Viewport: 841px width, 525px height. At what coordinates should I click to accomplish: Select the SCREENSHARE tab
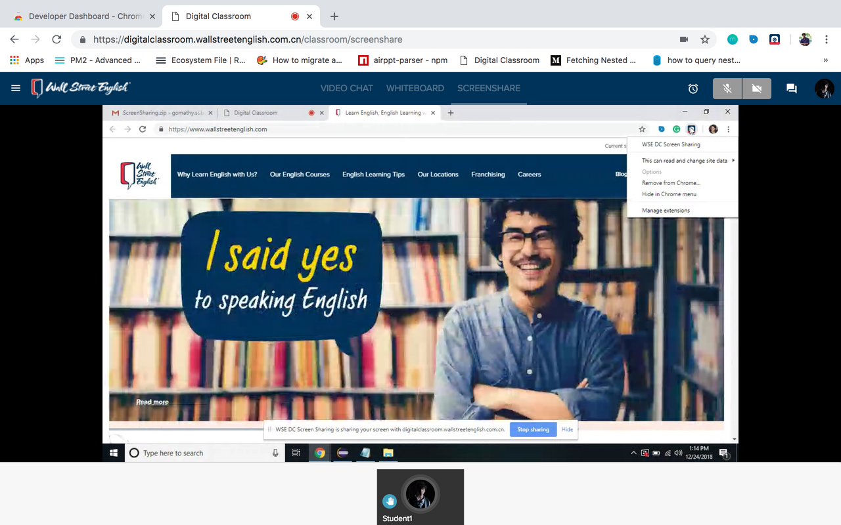click(x=489, y=88)
